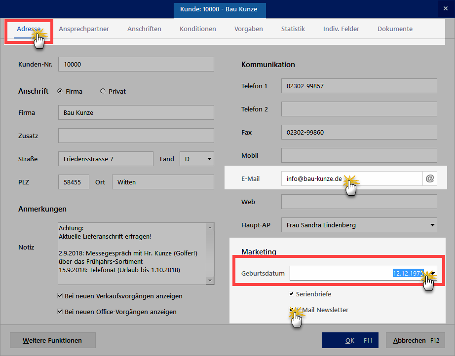Viewport: 455px width, 356px height.
Task: Click the PLZ field 58455
Action: tap(74, 182)
